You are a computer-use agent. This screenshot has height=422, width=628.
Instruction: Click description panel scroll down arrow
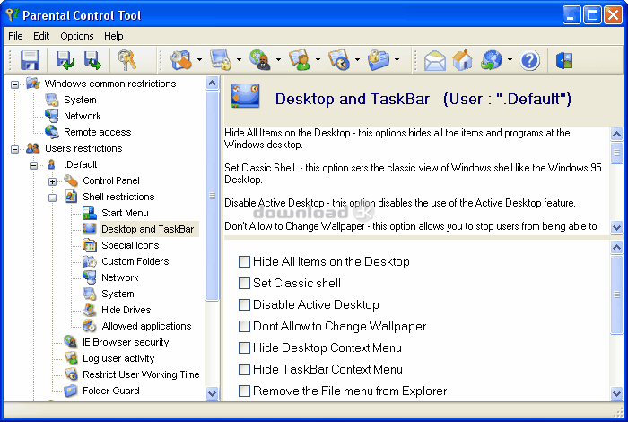click(616, 228)
